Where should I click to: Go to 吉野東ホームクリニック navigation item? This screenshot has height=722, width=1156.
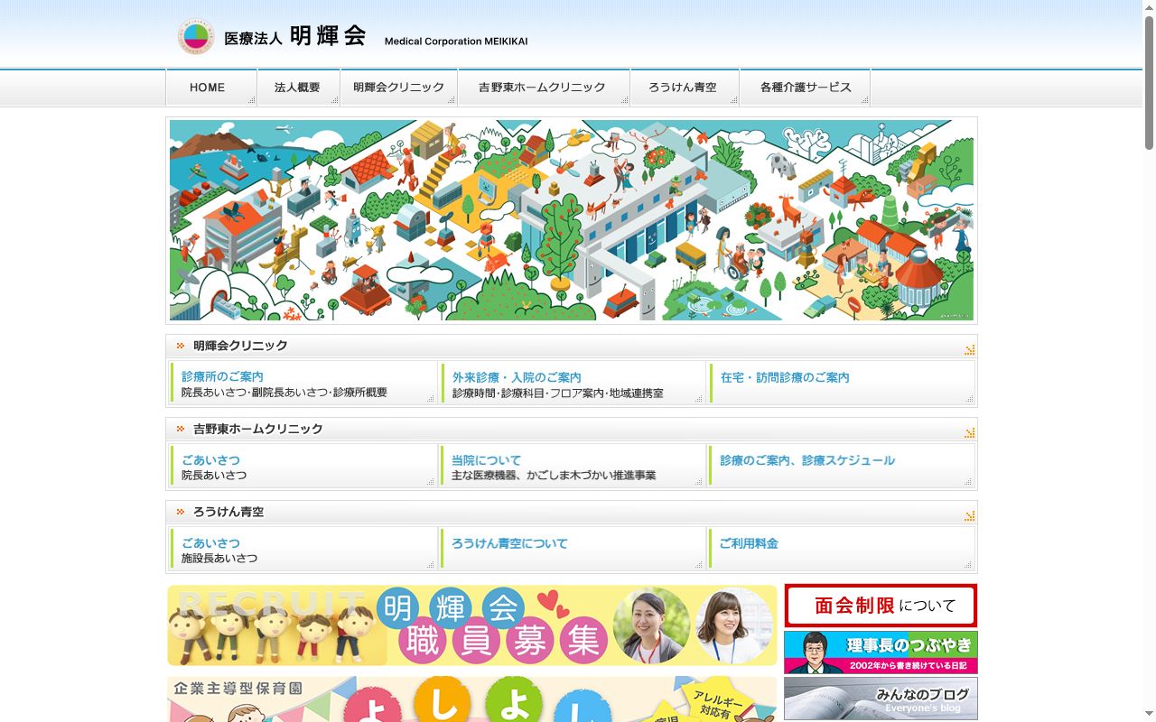tap(543, 88)
